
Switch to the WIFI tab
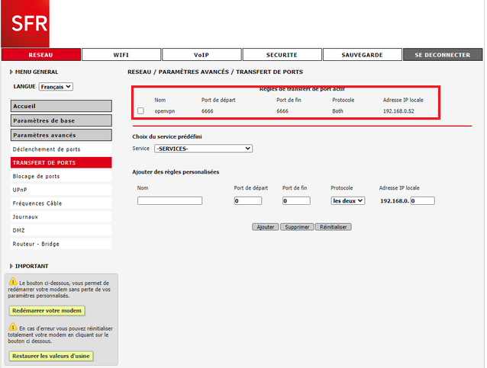[x=121, y=55]
